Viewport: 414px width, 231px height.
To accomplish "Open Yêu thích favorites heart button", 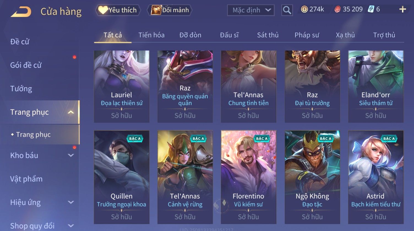I will click(118, 10).
